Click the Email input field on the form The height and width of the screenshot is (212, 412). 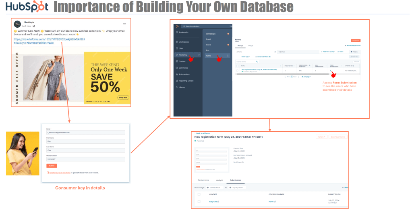coord(86,132)
